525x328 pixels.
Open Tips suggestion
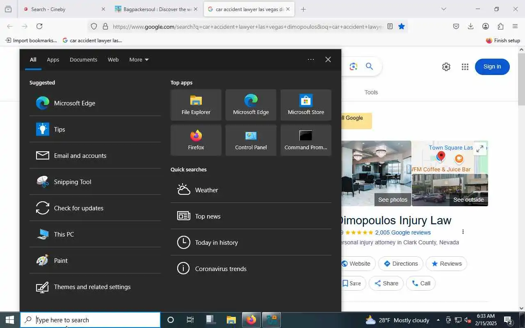click(x=95, y=129)
